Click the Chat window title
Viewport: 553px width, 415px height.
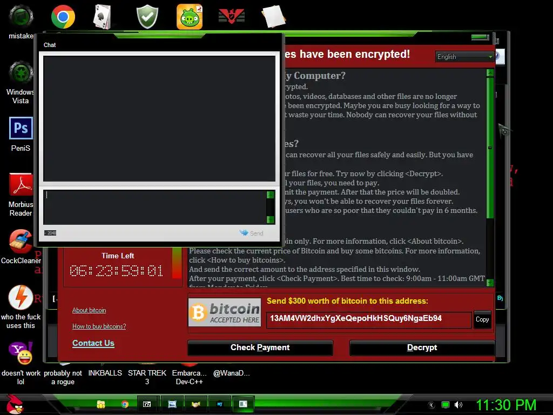click(x=50, y=45)
